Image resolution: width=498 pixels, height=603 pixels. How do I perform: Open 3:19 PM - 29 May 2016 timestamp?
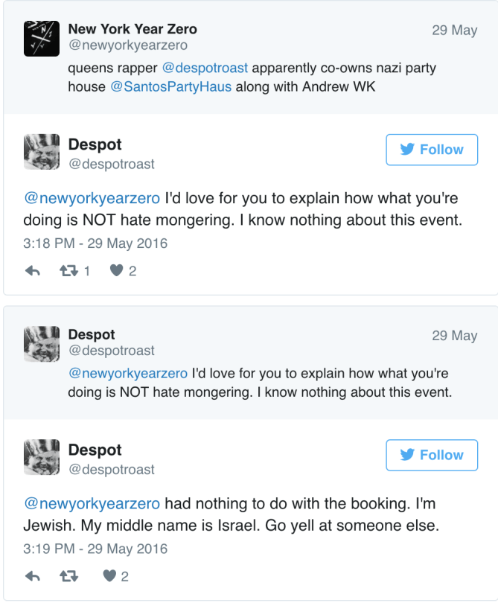96,549
